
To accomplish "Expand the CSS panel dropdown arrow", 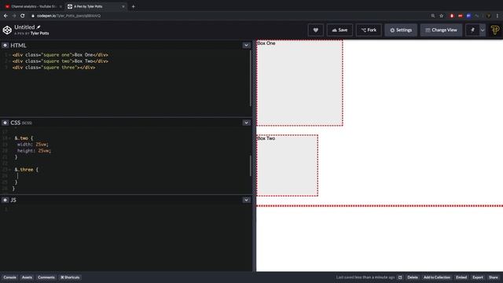I will [246, 123].
